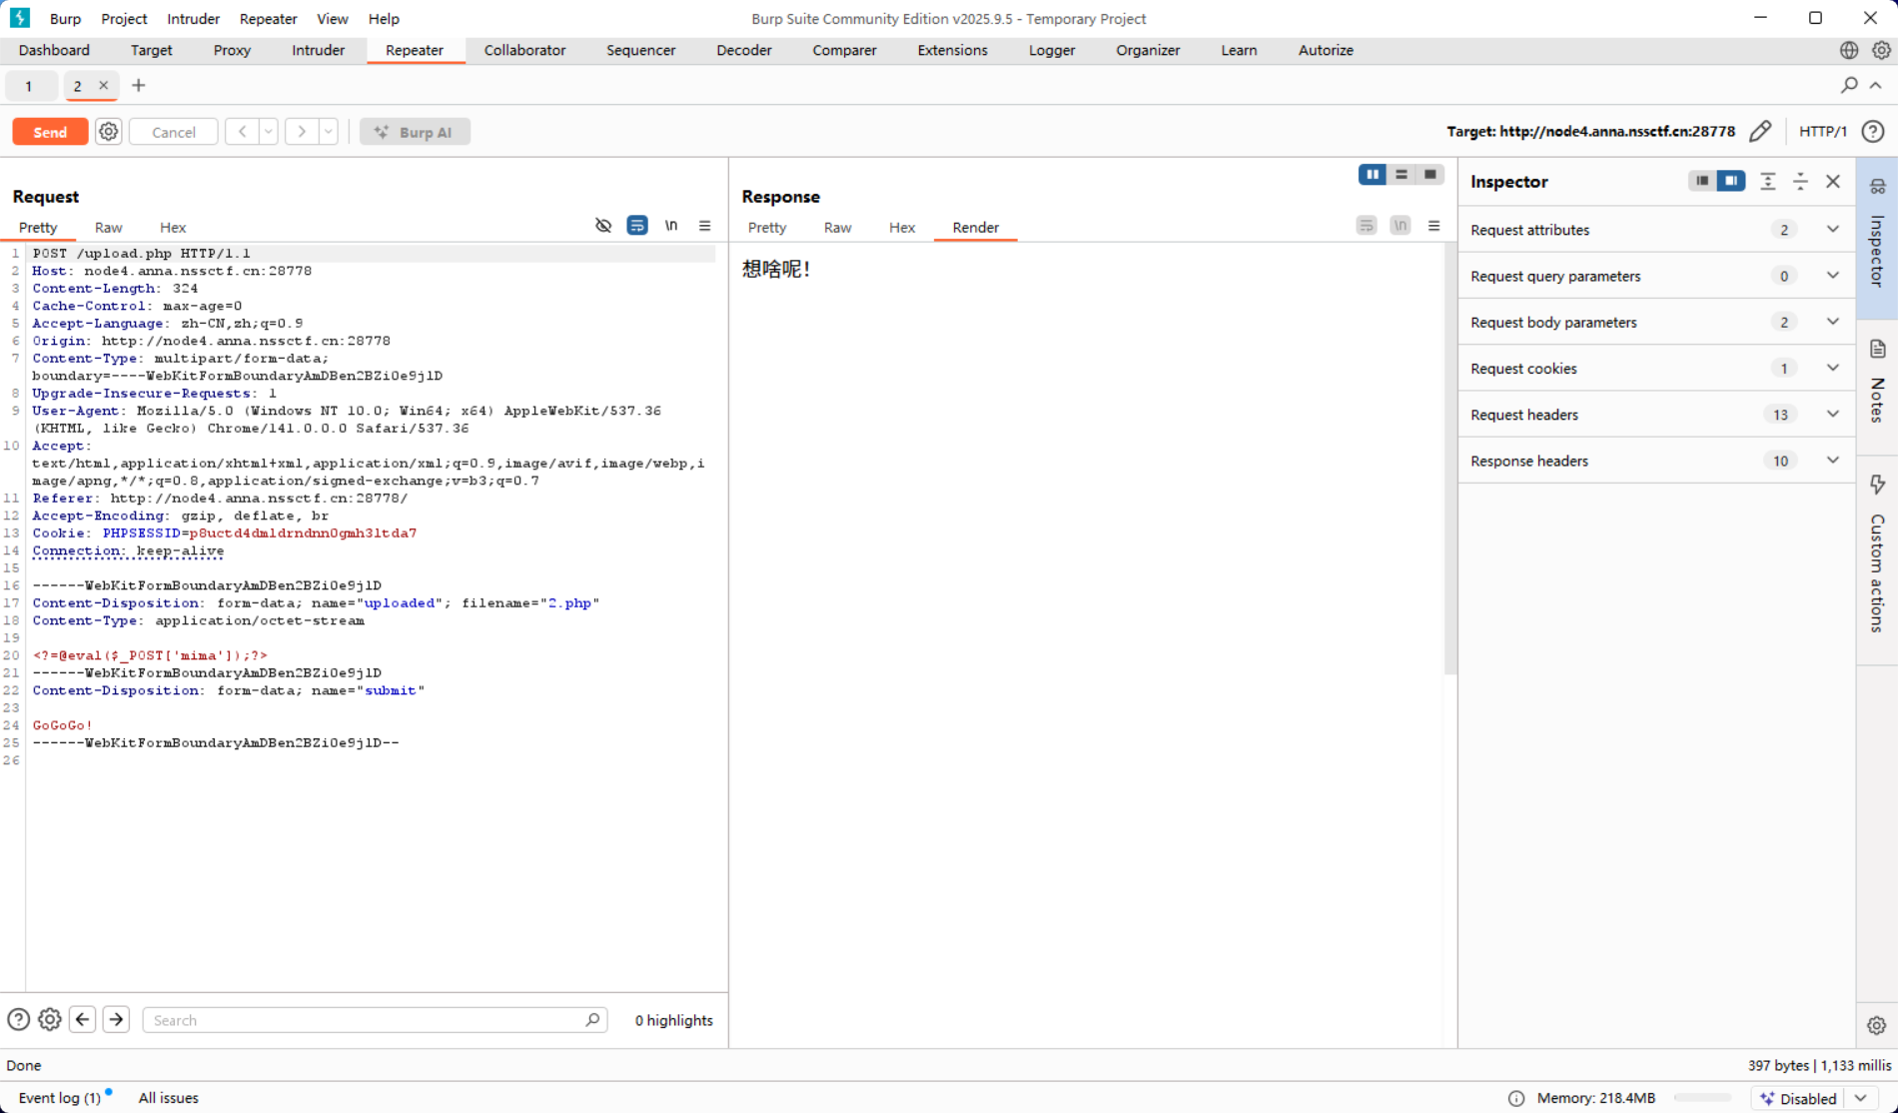The height and width of the screenshot is (1113, 1898).
Task: Toggle response show newline characters
Action: coord(1401,226)
